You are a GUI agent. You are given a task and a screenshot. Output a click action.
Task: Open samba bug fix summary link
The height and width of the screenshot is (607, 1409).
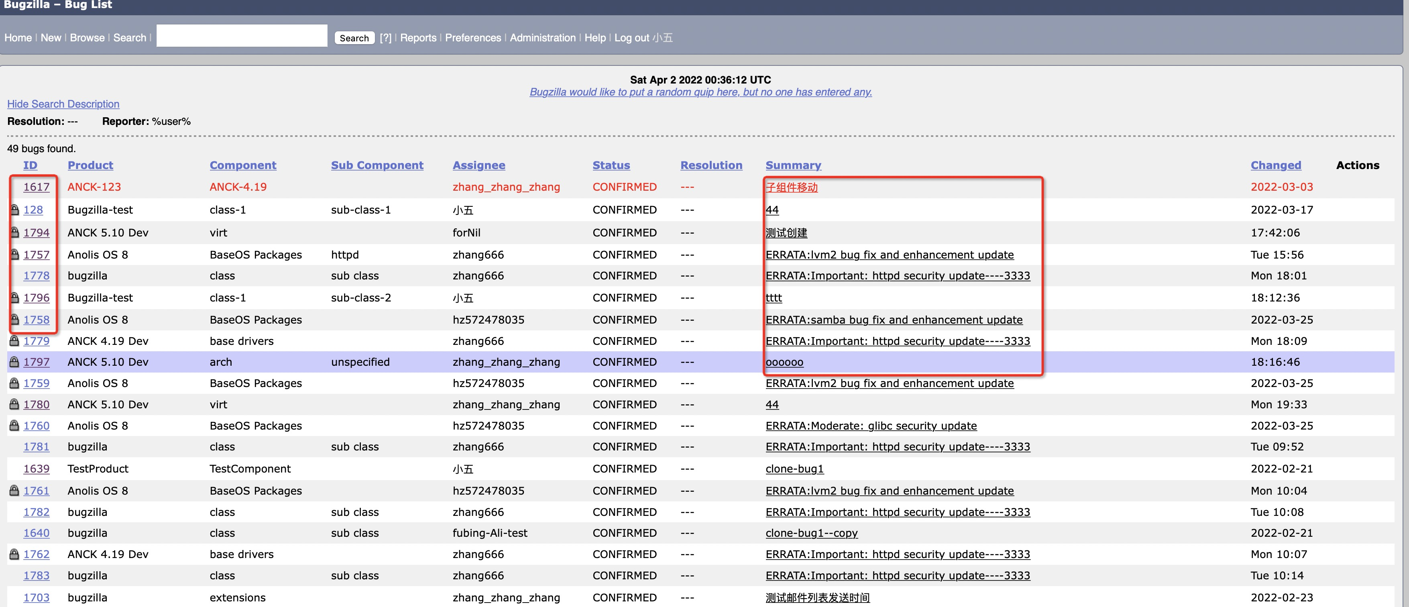coord(894,320)
